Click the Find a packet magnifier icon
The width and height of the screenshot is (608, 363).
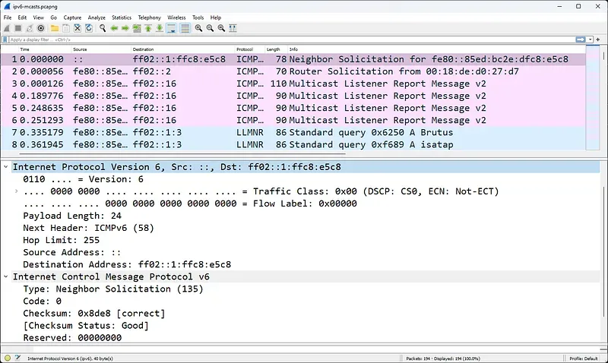[103, 28]
